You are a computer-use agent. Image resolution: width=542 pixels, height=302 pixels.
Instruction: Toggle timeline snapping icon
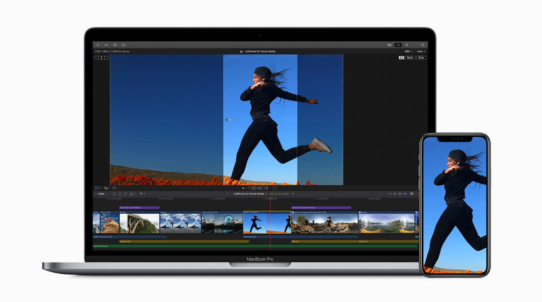click(405, 194)
